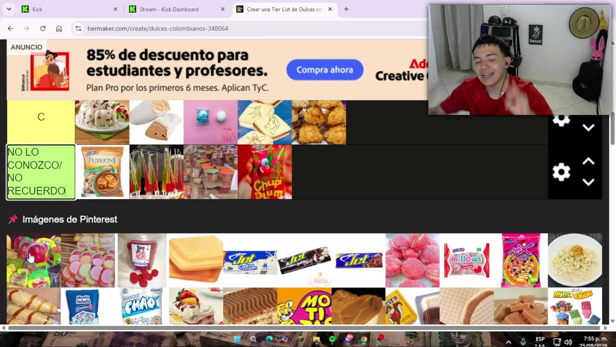Viewport: 616px width, 347px height.
Task: Choose the strawberry cake slice image
Action: click(x=196, y=306)
